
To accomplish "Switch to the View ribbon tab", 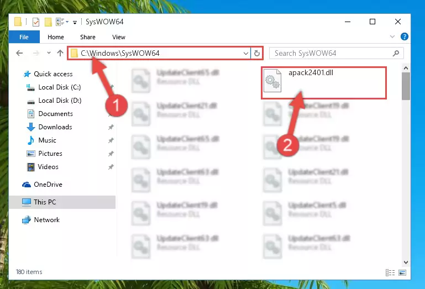I will [x=118, y=37].
